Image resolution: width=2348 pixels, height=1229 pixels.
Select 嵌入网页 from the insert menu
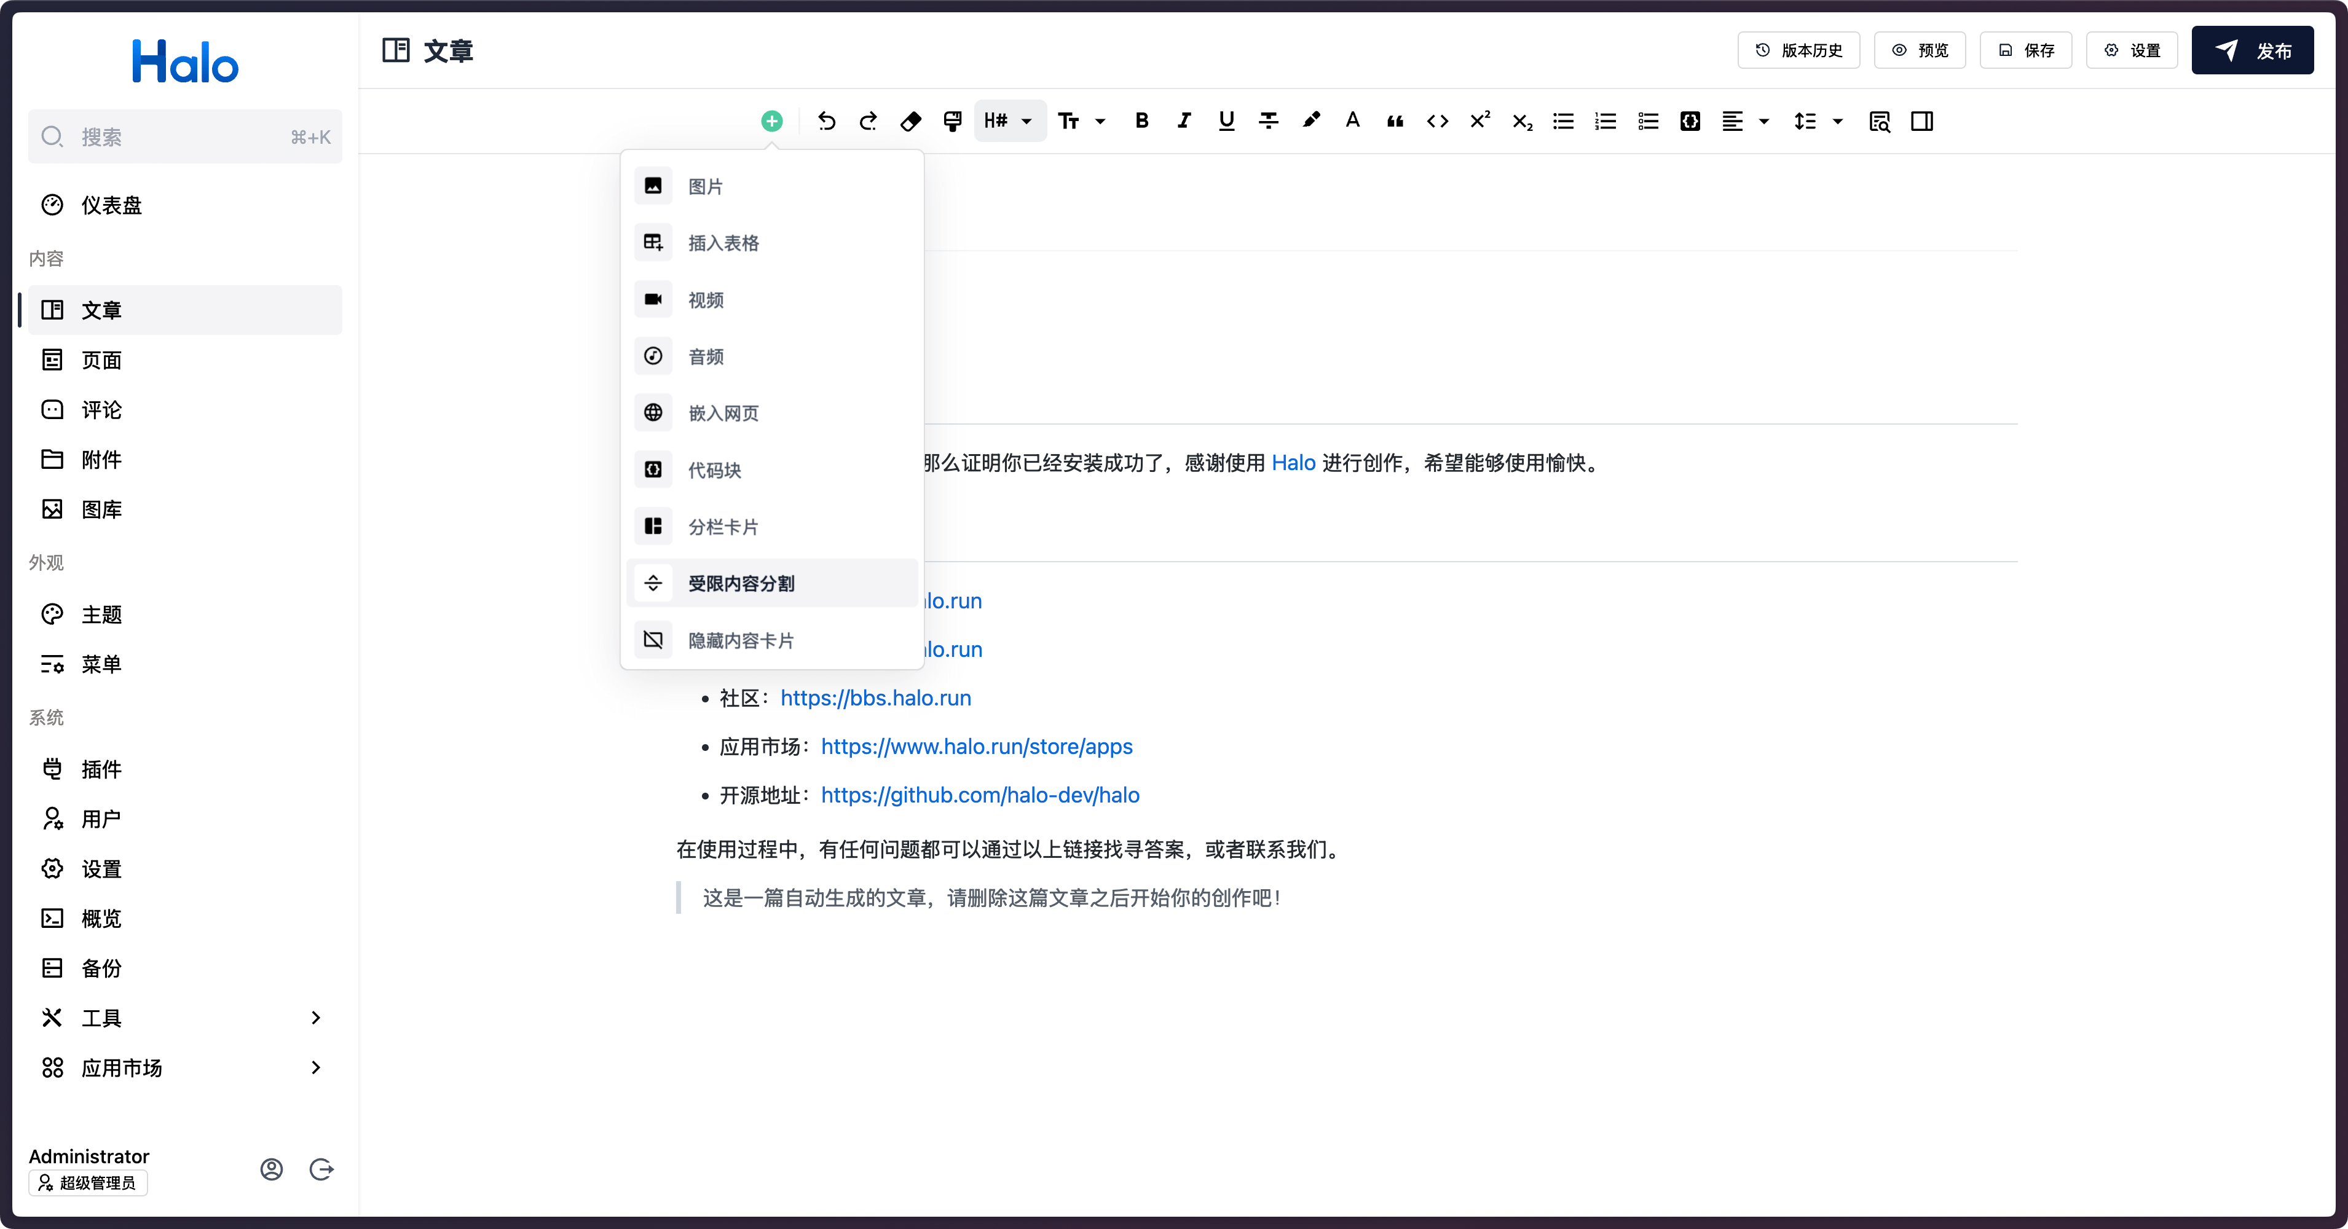[772, 413]
